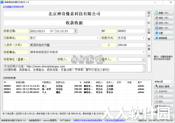Open the 设置 gear button

click(x=164, y=33)
